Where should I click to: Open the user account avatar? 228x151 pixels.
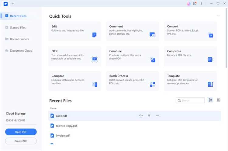[188, 4]
